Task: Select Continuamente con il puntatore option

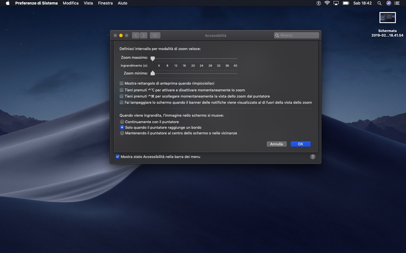Action: click(x=122, y=122)
